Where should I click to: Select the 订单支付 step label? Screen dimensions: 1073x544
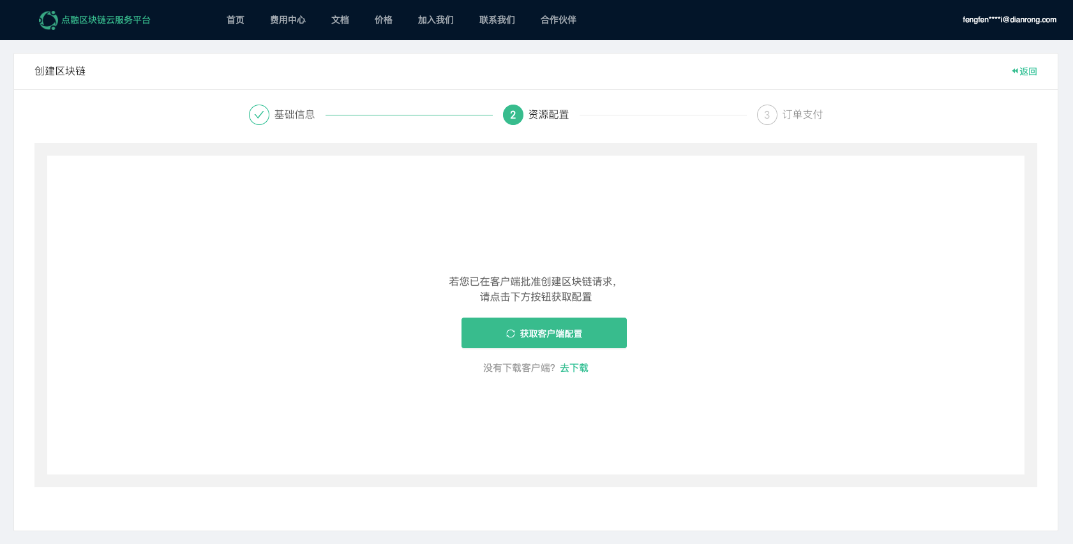coord(803,115)
